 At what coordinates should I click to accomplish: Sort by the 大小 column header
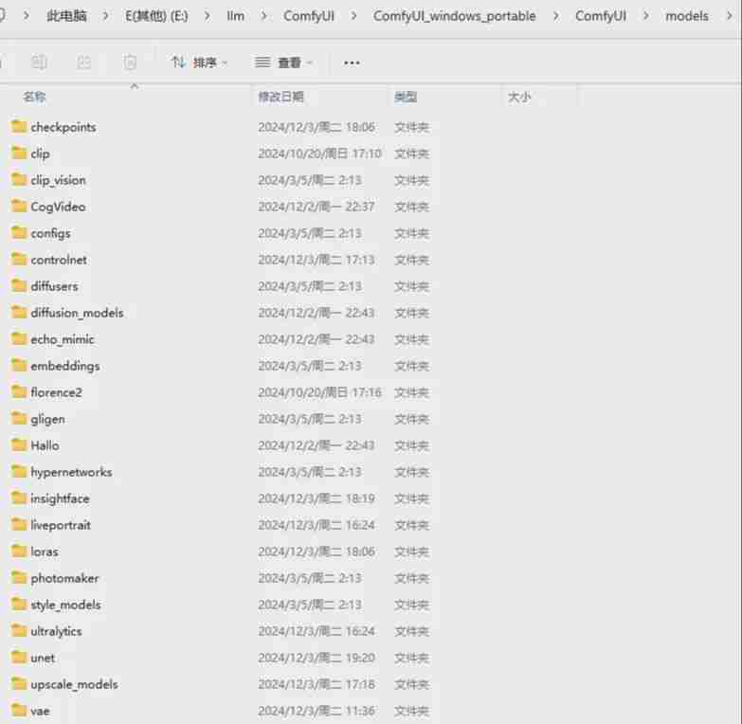tap(519, 97)
